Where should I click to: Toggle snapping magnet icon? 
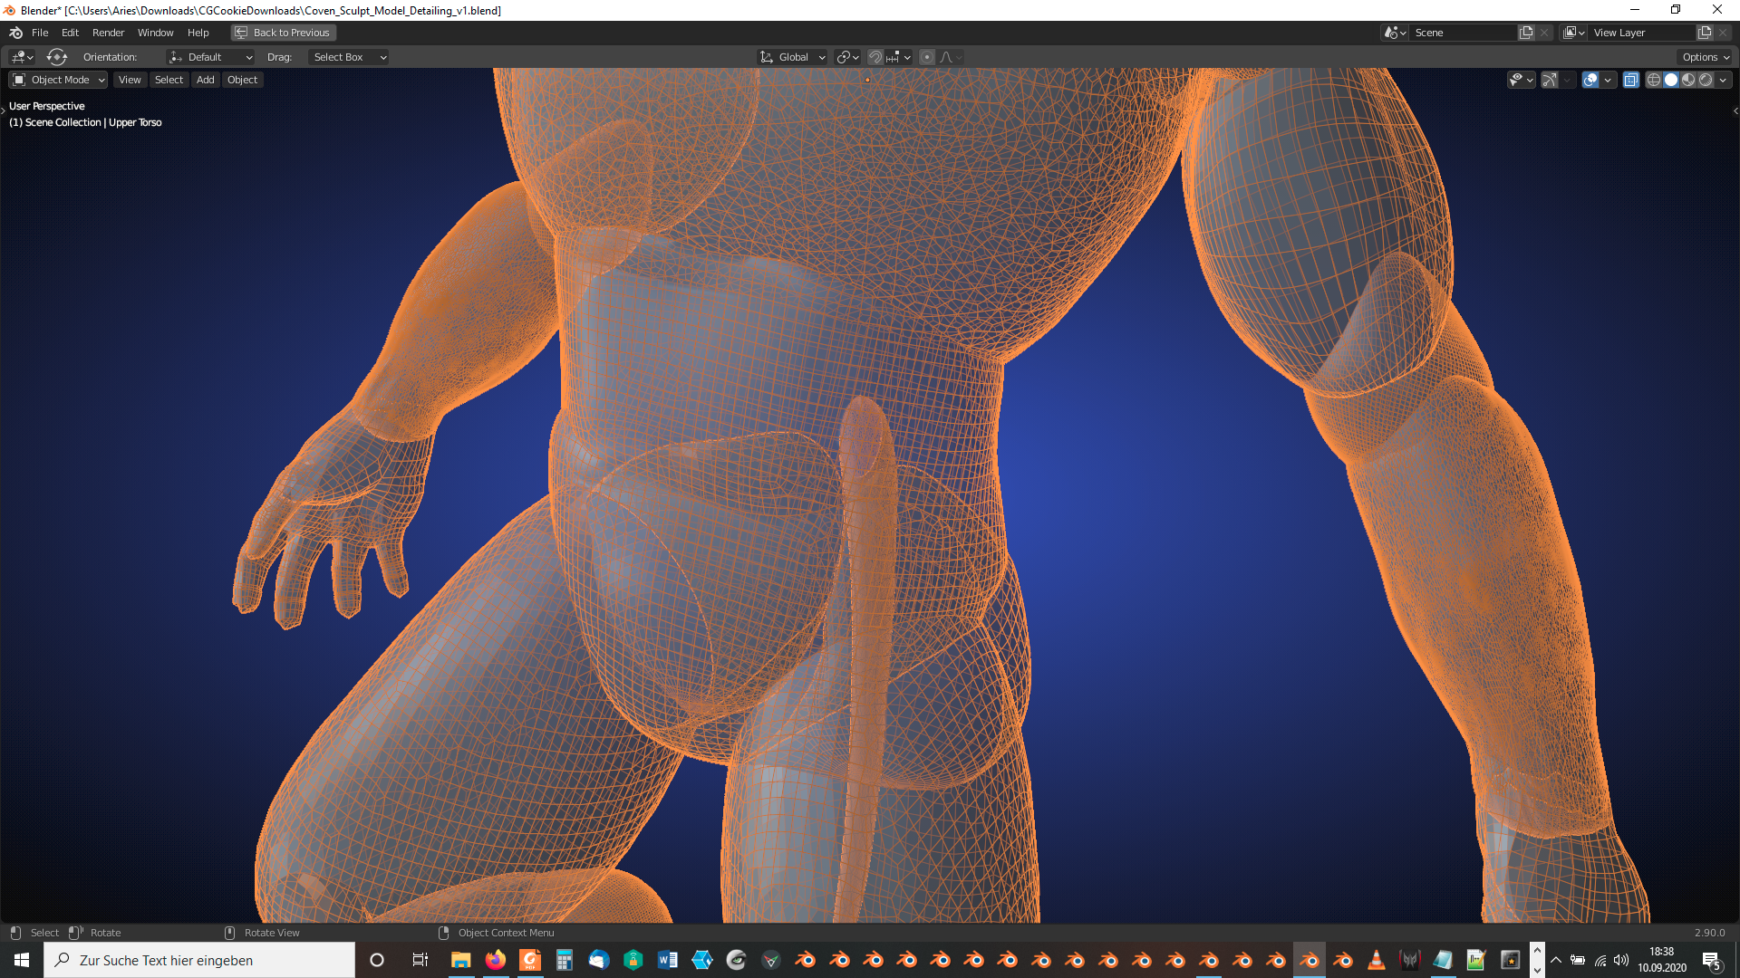(x=875, y=57)
